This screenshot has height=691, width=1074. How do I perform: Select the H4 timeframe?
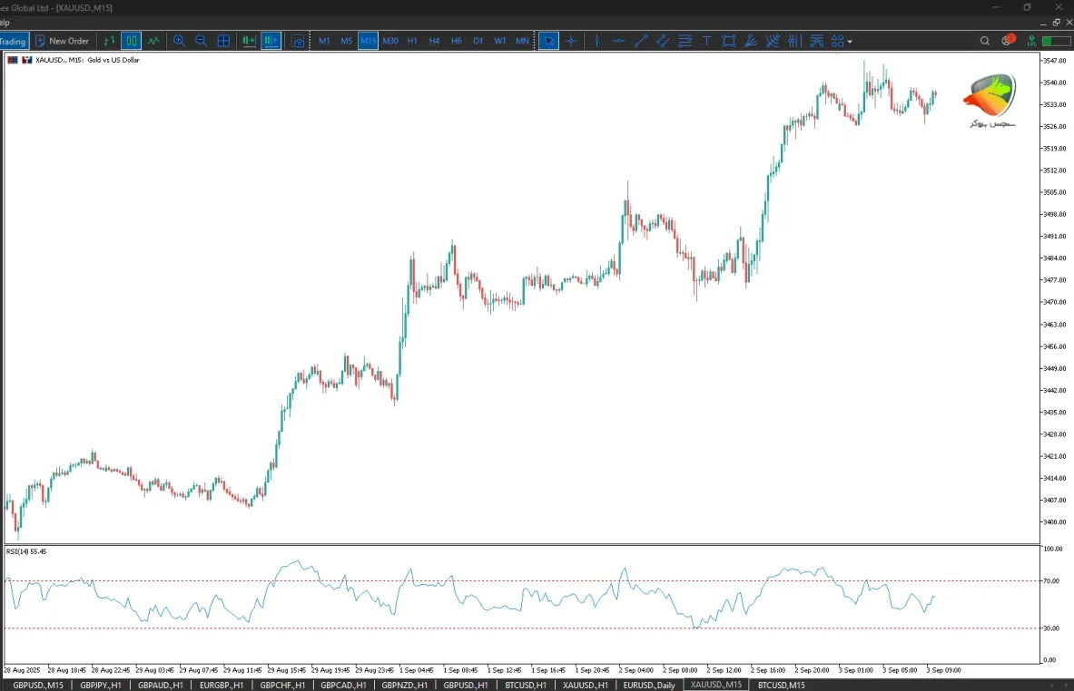(434, 41)
